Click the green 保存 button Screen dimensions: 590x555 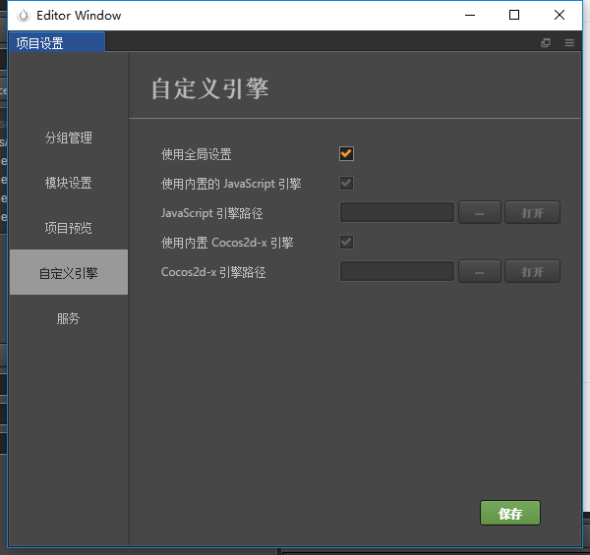[509, 513]
